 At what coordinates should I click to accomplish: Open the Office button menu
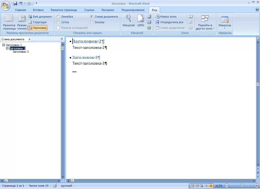click(6, 5)
